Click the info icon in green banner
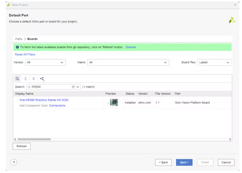Screen dimensions: 242x173 (x=18, y=47)
